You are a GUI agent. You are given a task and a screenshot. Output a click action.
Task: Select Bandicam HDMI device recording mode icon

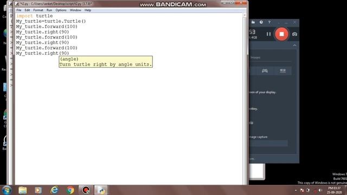coord(282,71)
